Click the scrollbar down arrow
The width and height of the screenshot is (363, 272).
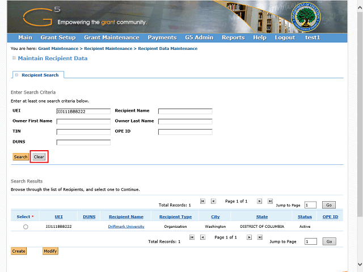pos(360,264)
